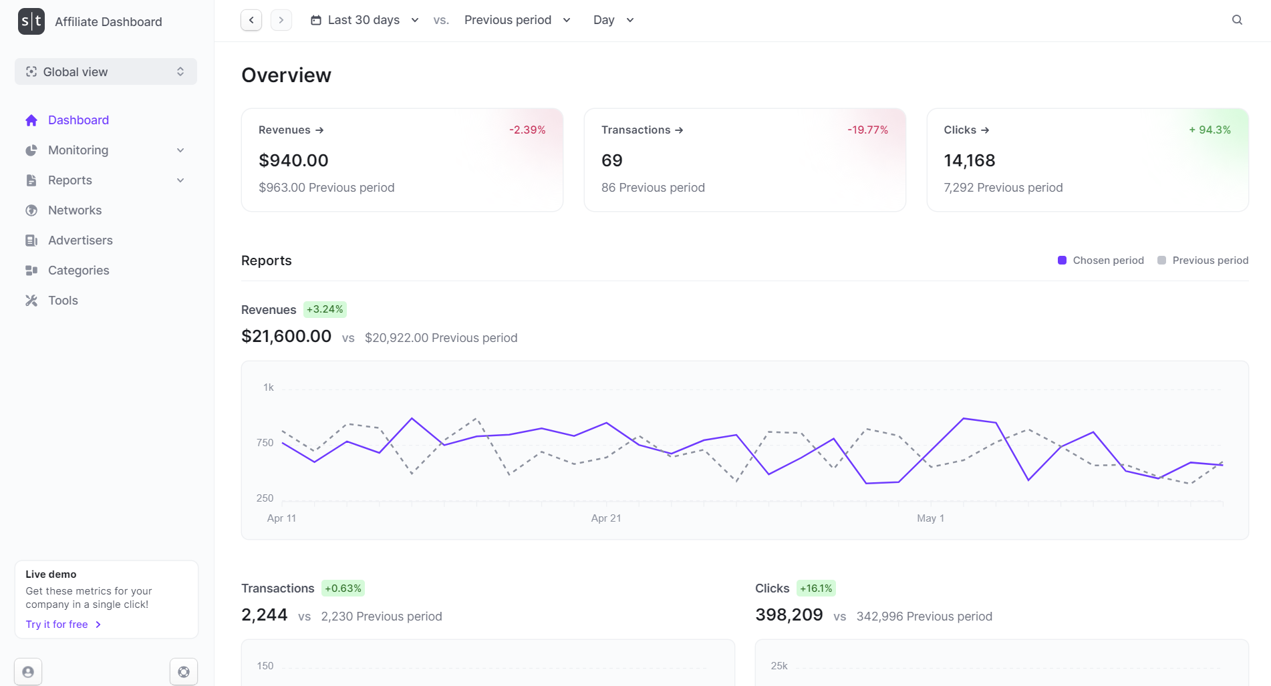The height and width of the screenshot is (686, 1271).
Task: Click the 2,244 transactions total
Action: point(264,615)
